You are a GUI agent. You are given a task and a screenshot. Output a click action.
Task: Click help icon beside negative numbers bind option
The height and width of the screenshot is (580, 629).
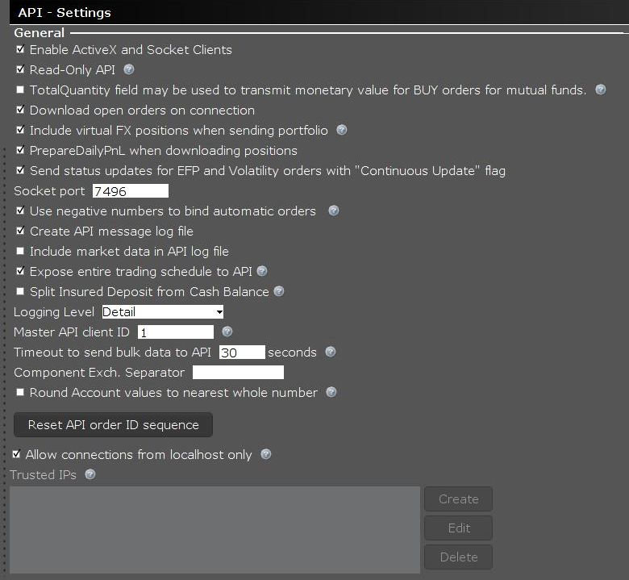[x=333, y=211]
